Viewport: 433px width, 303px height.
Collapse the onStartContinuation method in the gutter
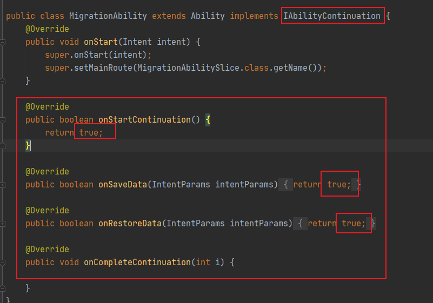point(2,120)
